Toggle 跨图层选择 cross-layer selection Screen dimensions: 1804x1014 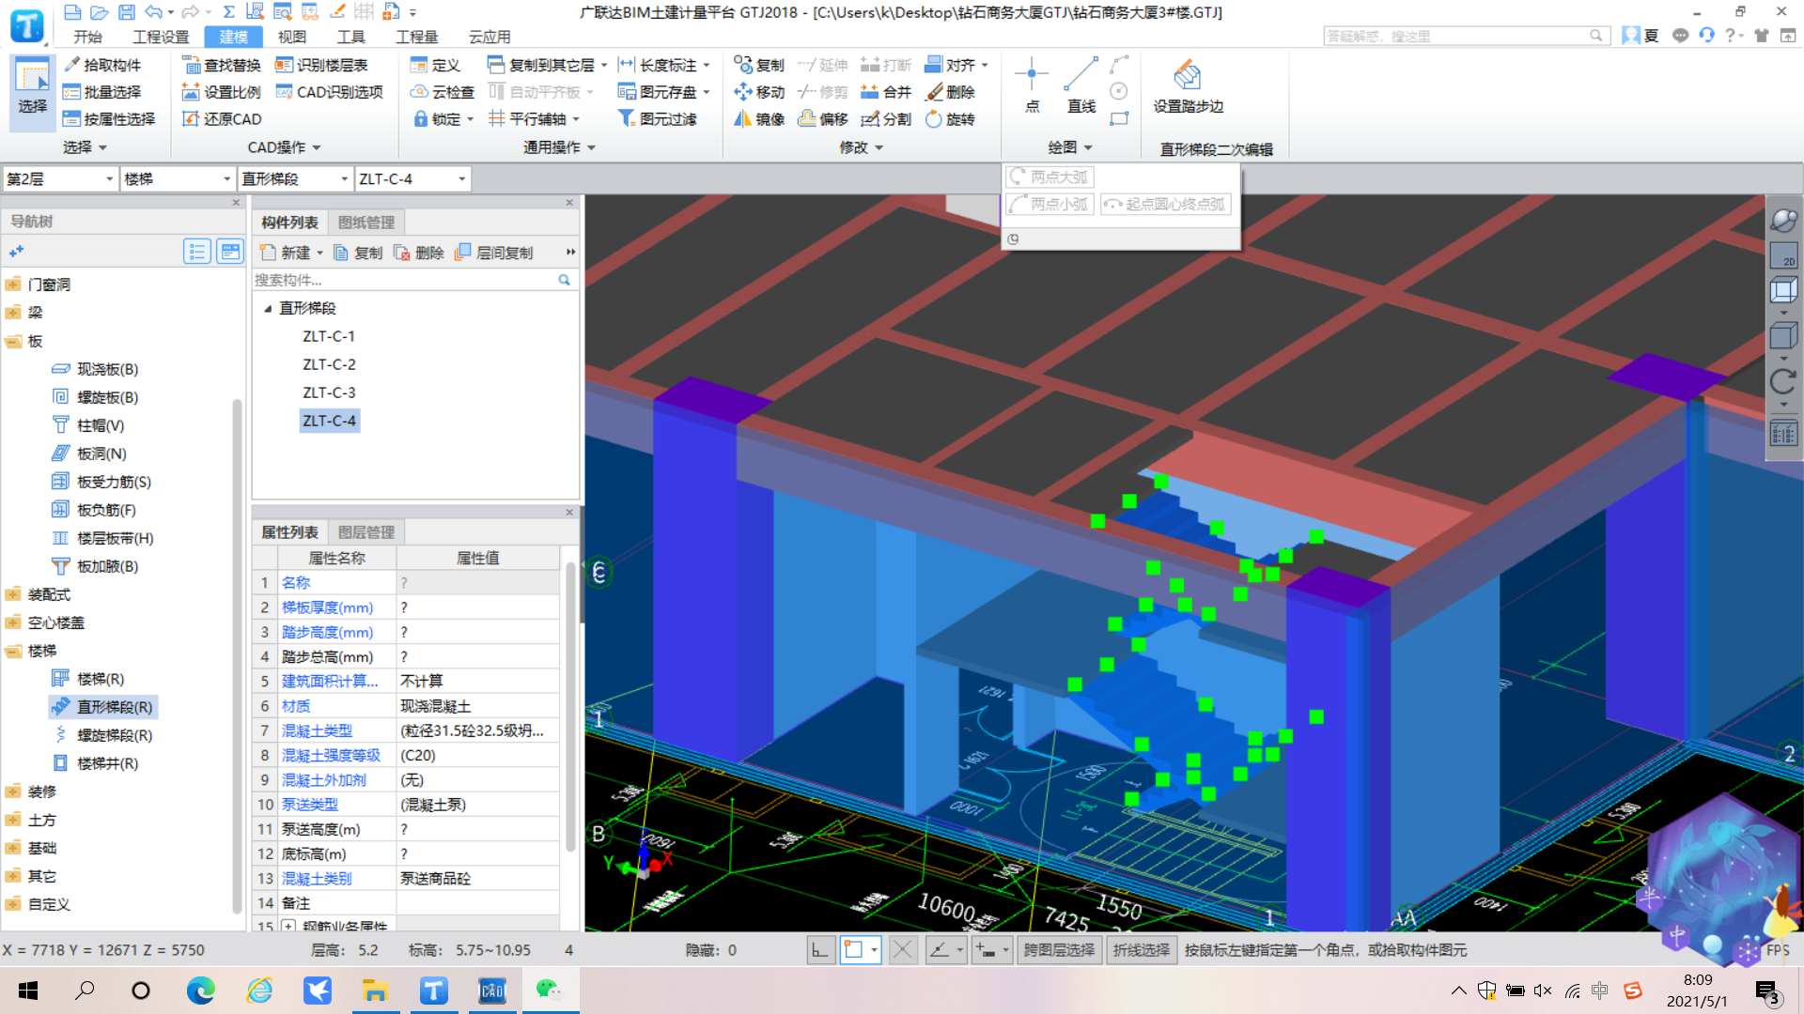coord(1059,950)
